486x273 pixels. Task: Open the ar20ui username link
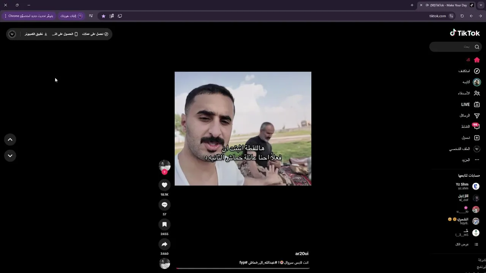(302, 254)
